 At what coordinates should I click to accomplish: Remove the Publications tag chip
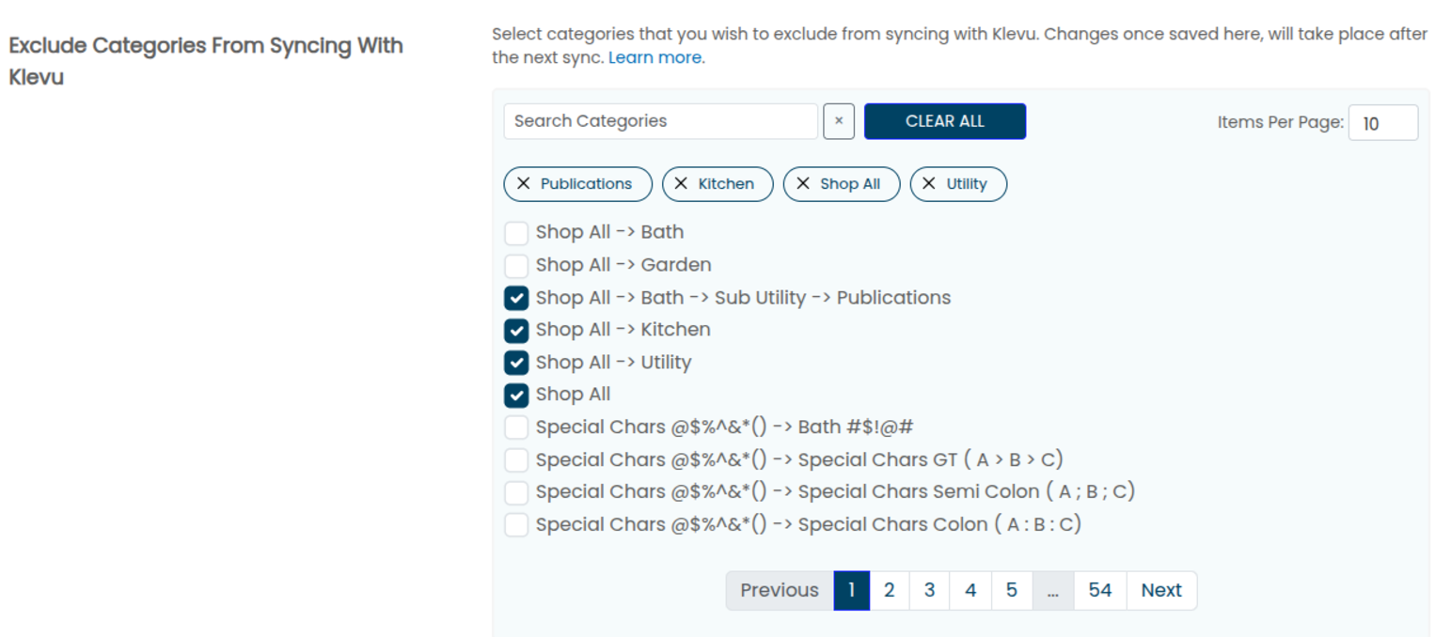tap(524, 184)
